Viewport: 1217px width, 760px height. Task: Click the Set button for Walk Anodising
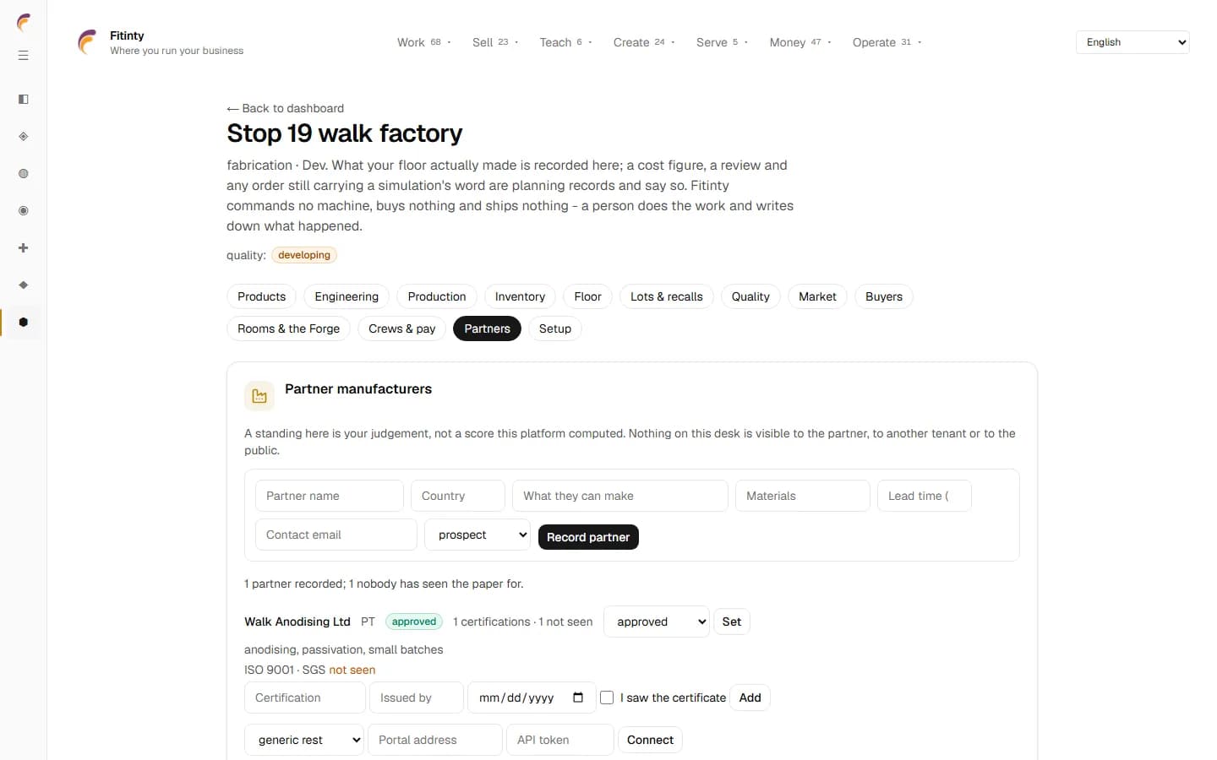click(x=732, y=622)
